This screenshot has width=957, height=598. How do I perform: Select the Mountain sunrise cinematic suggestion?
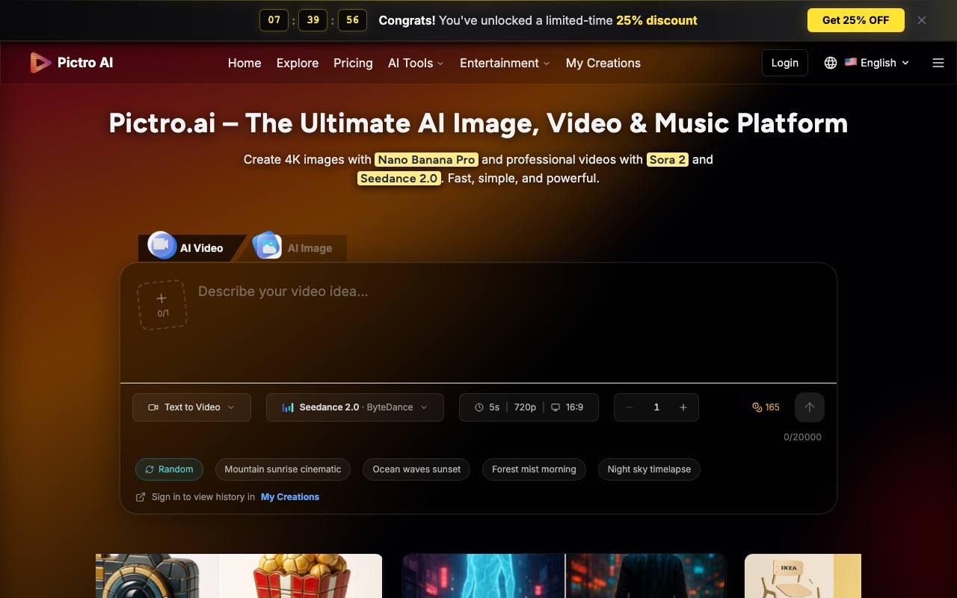click(283, 469)
